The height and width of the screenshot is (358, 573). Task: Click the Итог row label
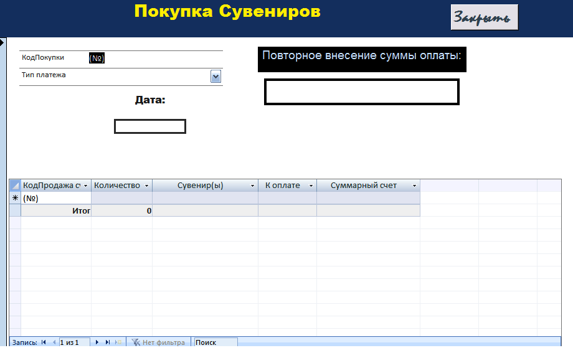coord(81,210)
